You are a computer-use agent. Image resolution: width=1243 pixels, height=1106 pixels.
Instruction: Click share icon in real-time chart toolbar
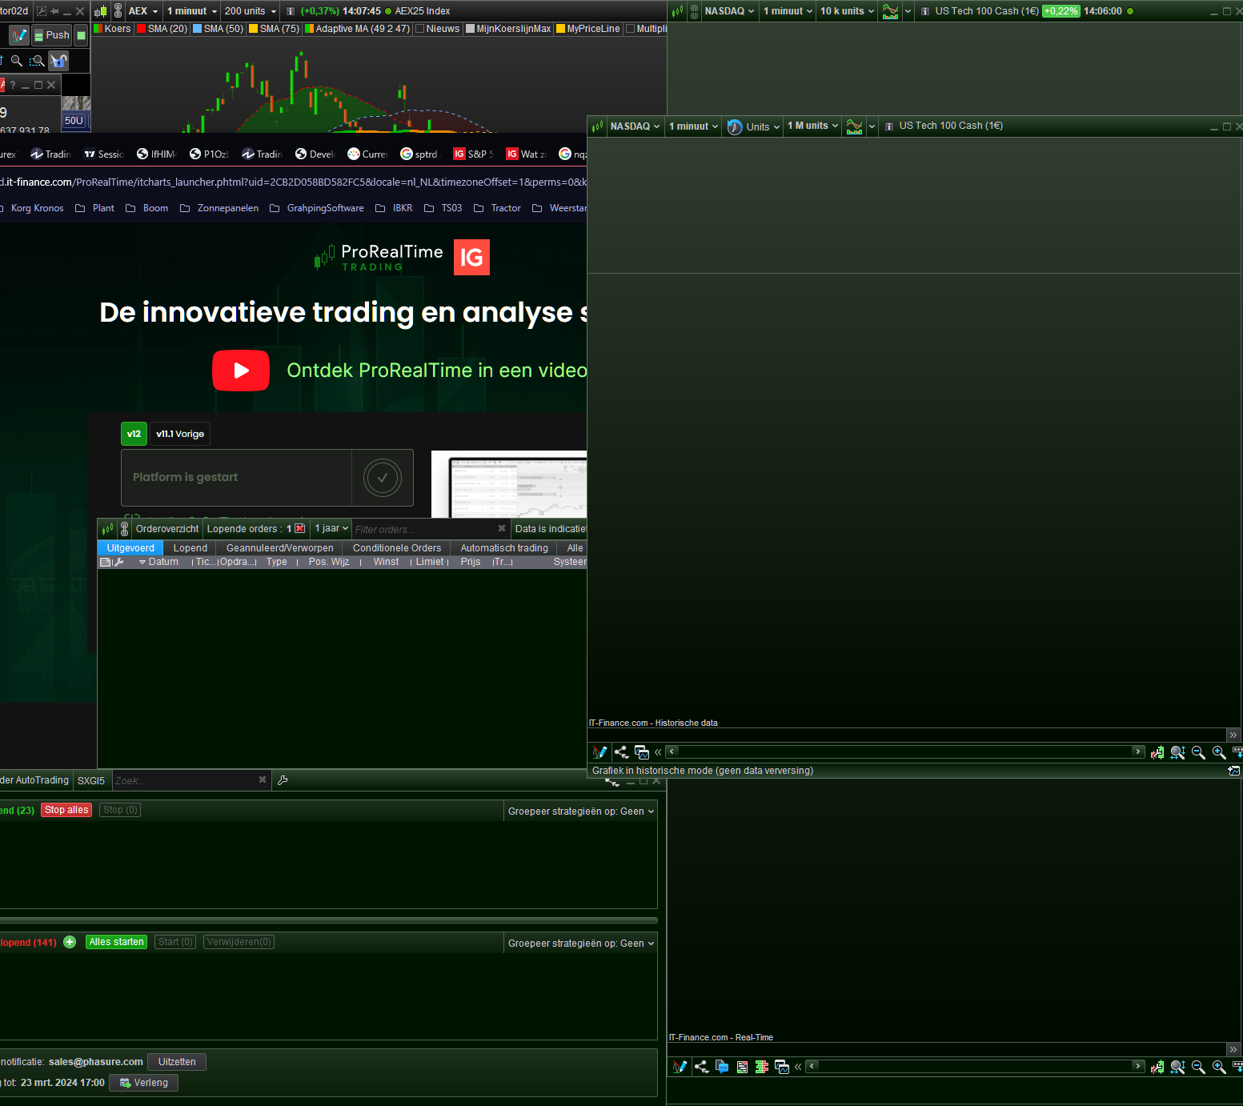(701, 1067)
